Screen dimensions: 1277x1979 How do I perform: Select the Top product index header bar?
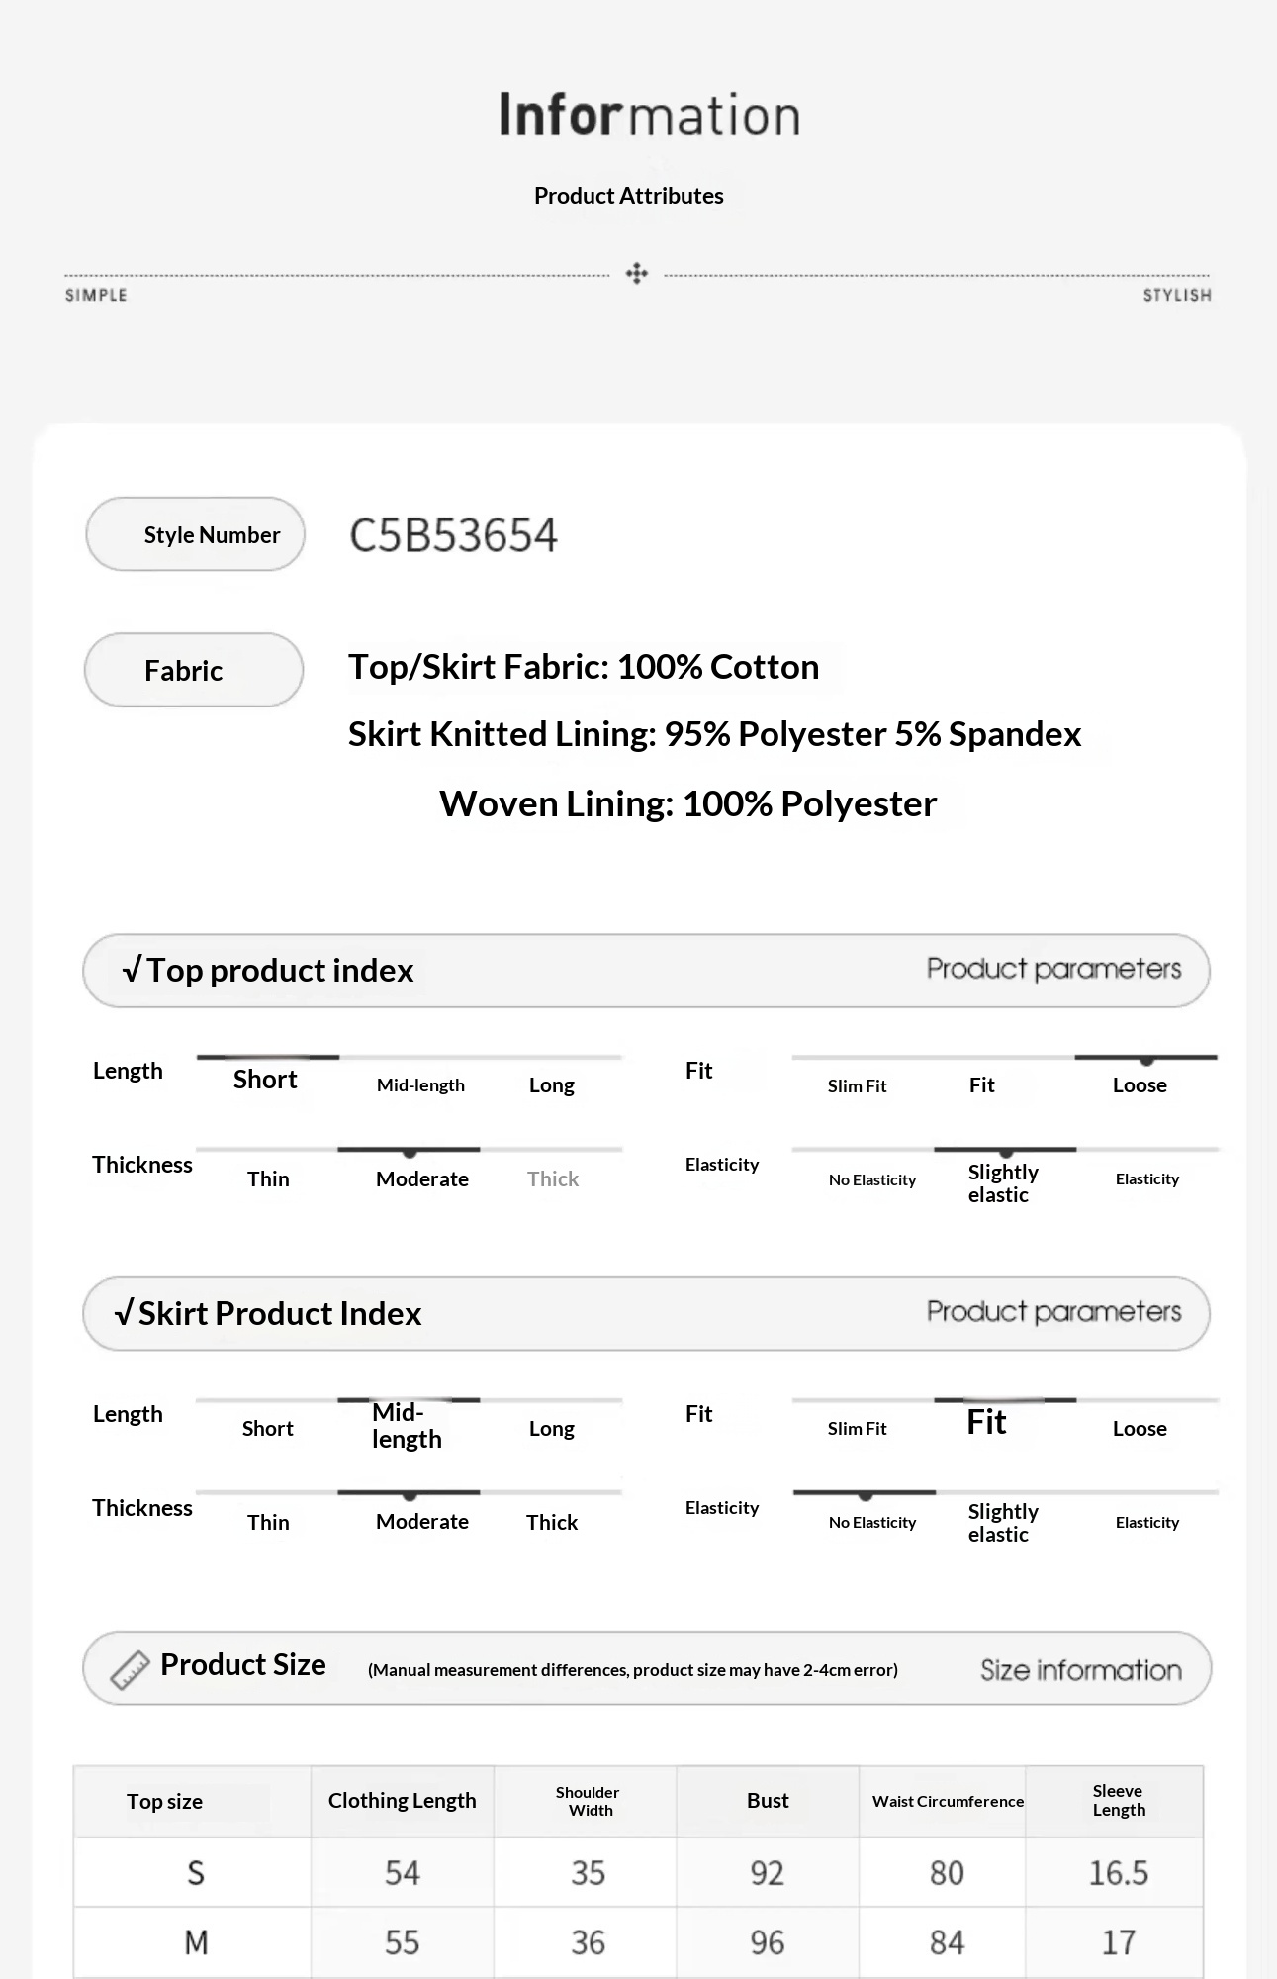pos(646,971)
